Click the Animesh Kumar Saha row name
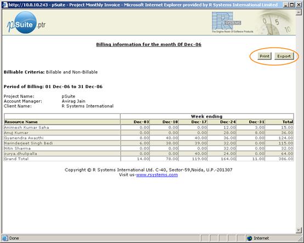Screen dimensions: 304x243 coord(26,128)
